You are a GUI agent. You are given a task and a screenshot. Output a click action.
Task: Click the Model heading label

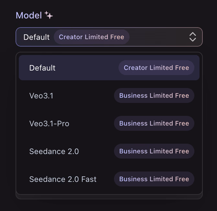(x=29, y=15)
